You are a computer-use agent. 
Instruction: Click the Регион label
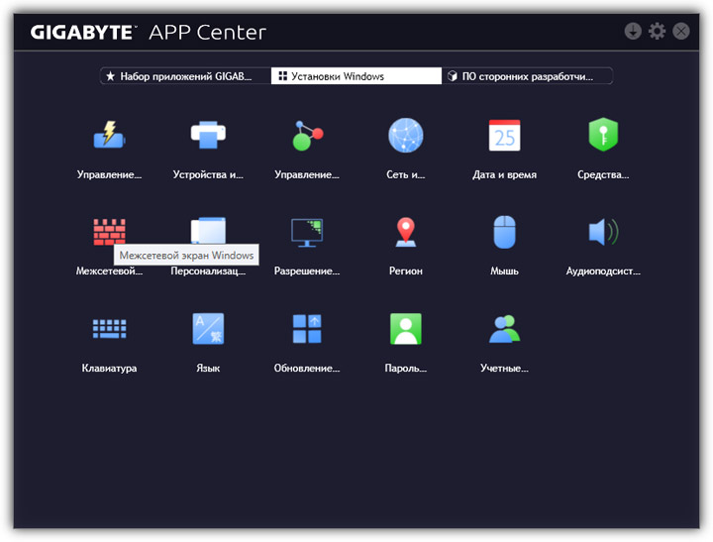tap(406, 271)
